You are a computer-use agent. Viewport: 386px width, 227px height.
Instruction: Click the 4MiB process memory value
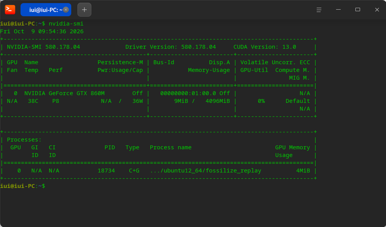point(303,171)
